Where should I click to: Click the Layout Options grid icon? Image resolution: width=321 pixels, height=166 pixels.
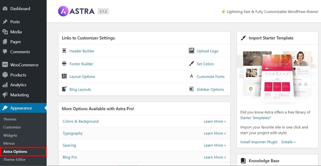[x=64, y=77]
